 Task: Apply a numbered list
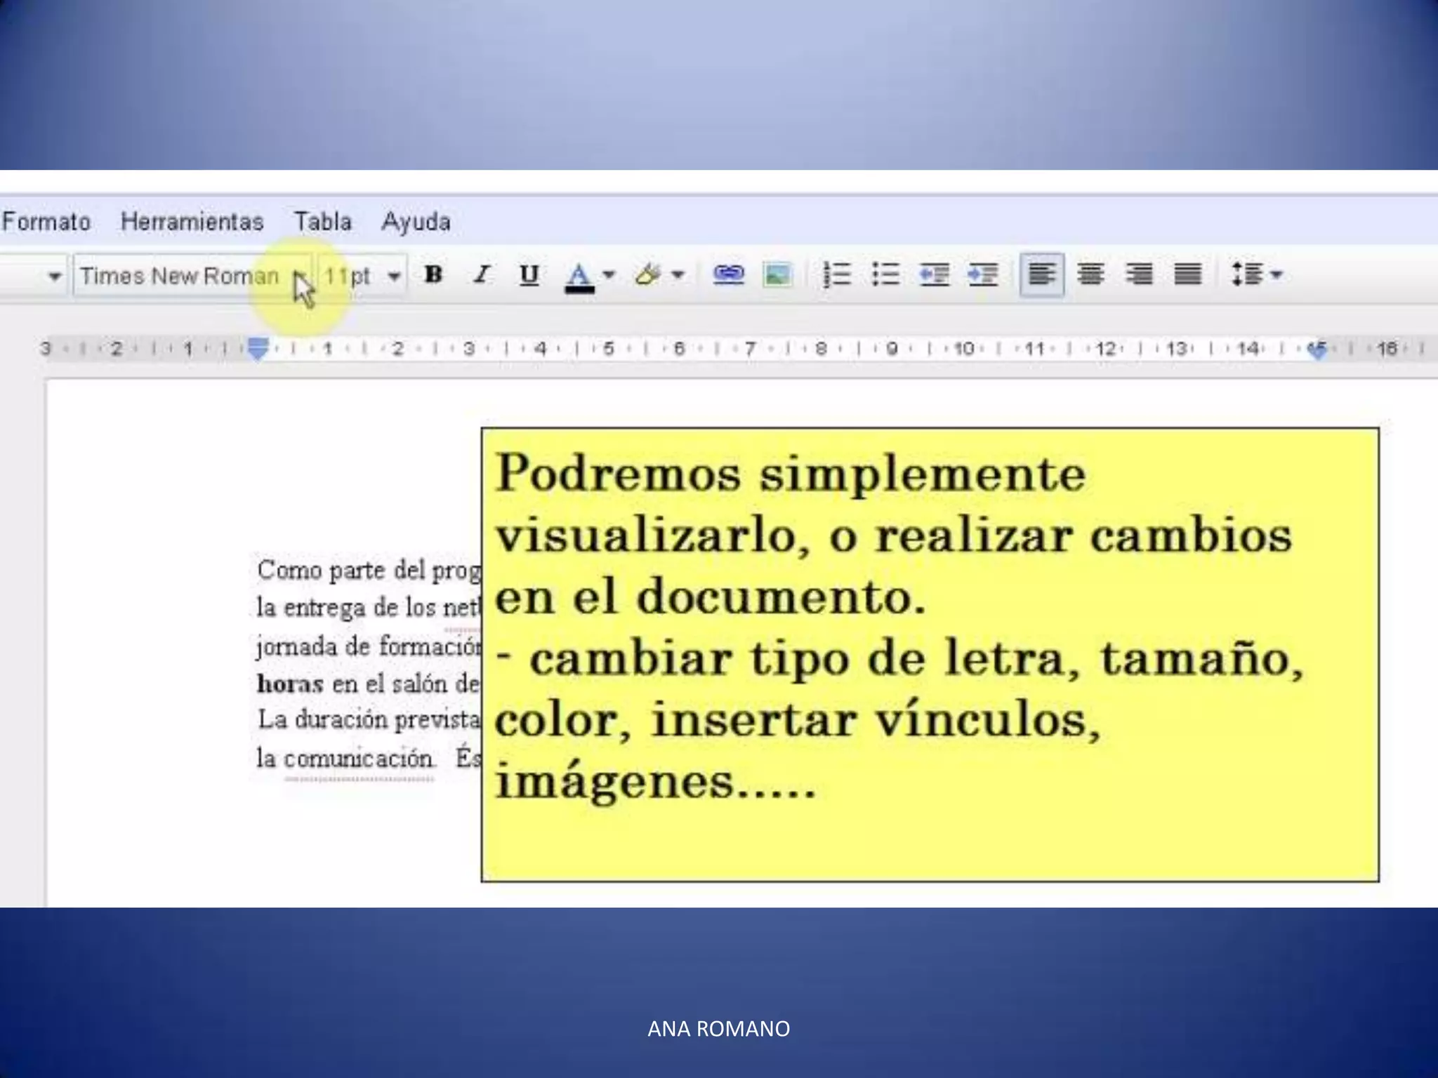837,274
